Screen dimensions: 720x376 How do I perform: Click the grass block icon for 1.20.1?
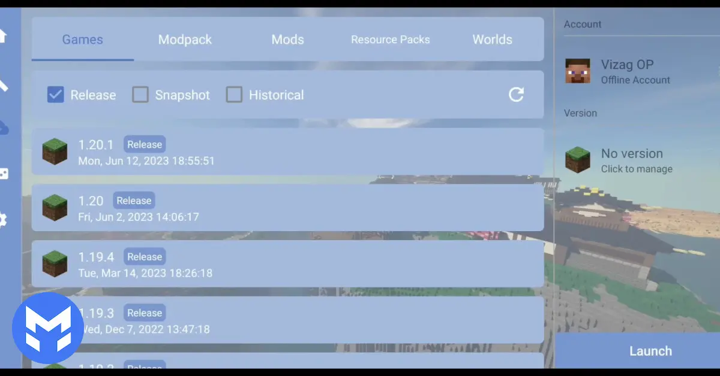(x=55, y=151)
